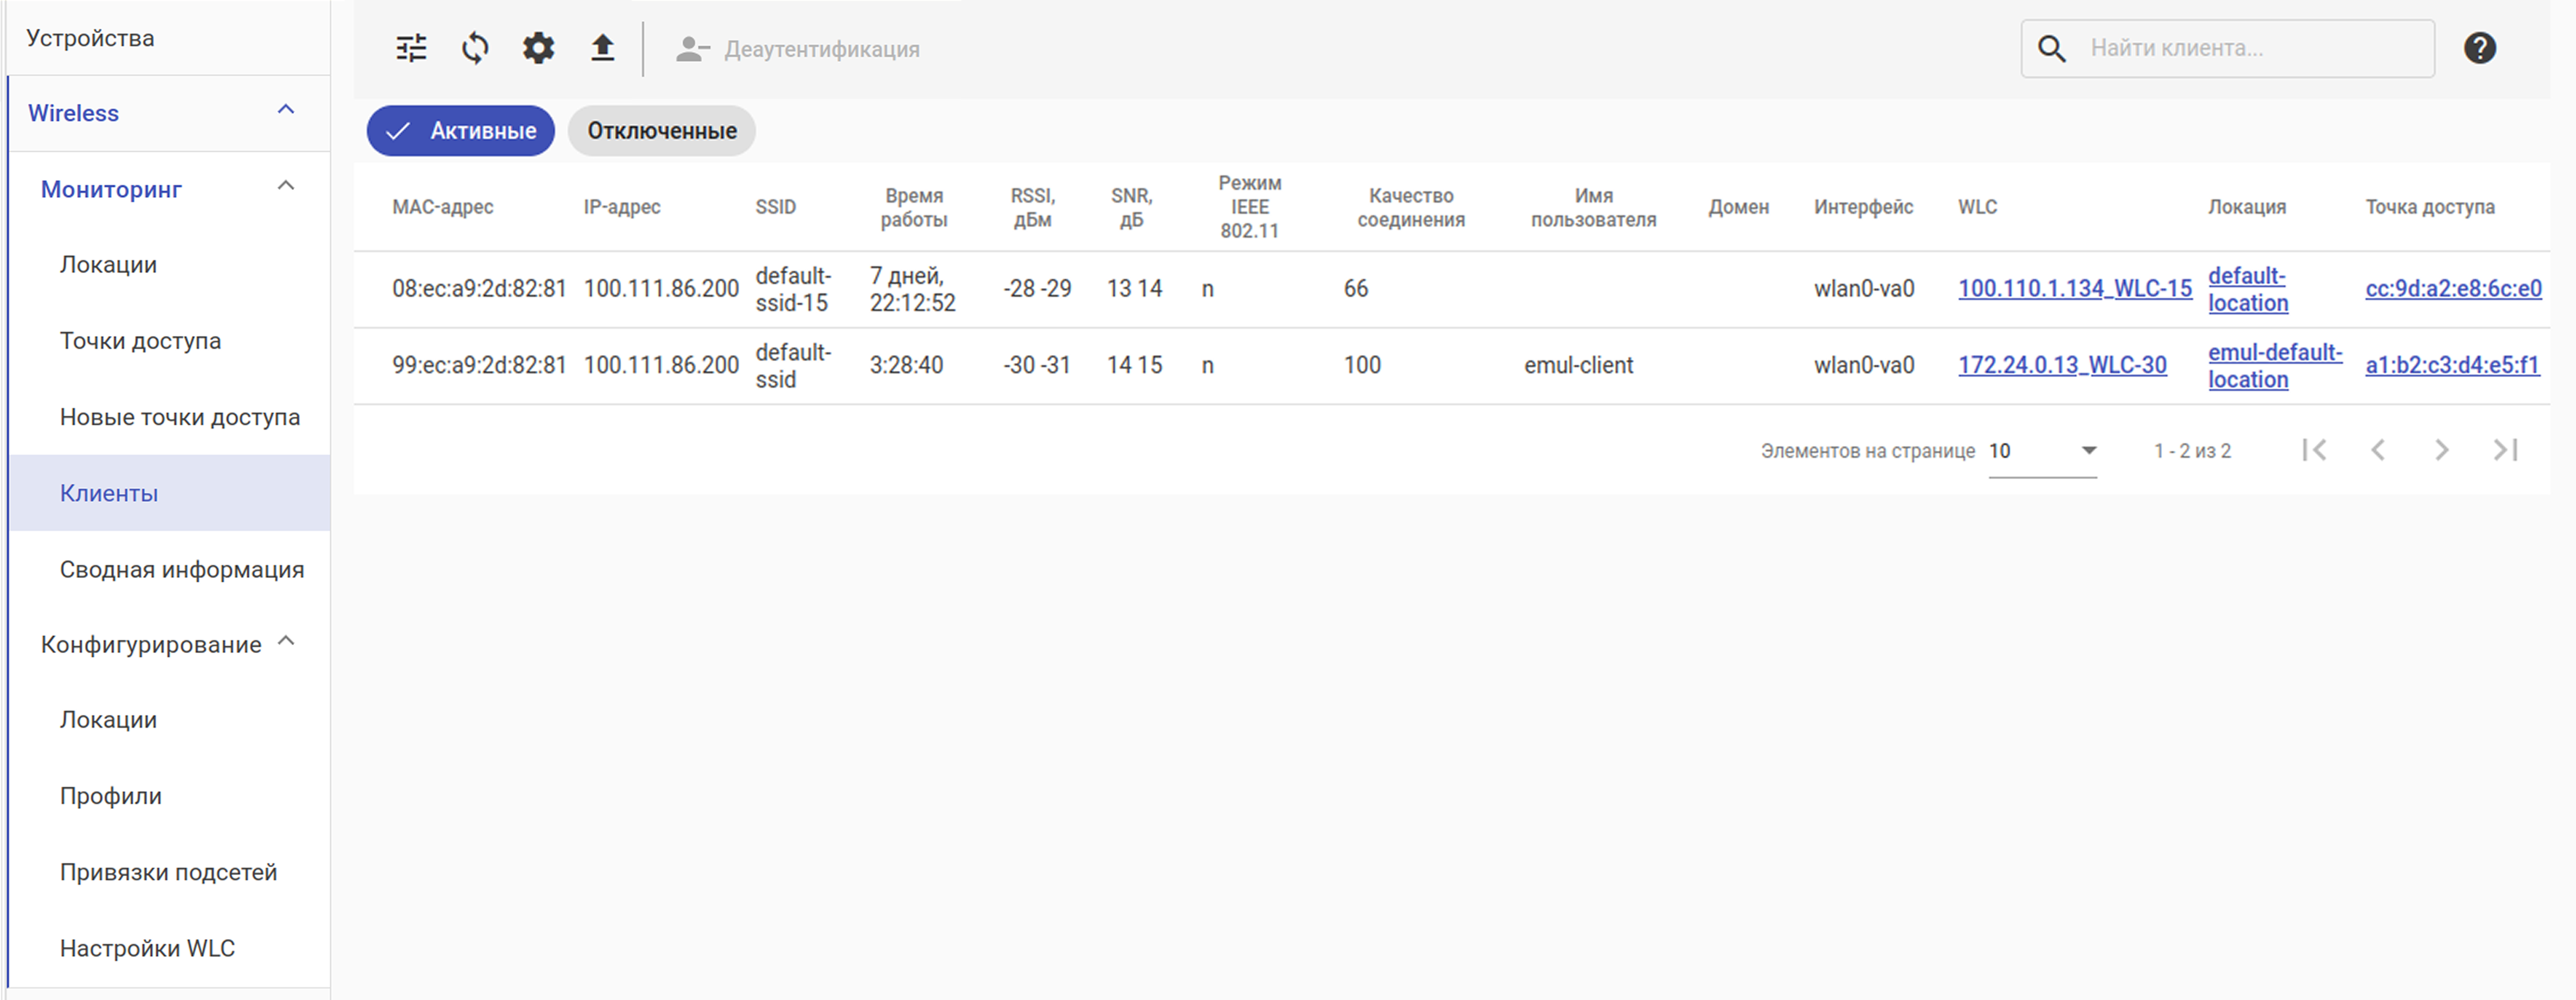Open Точки доступа in the sidebar
The height and width of the screenshot is (1000, 2576).
(140, 341)
